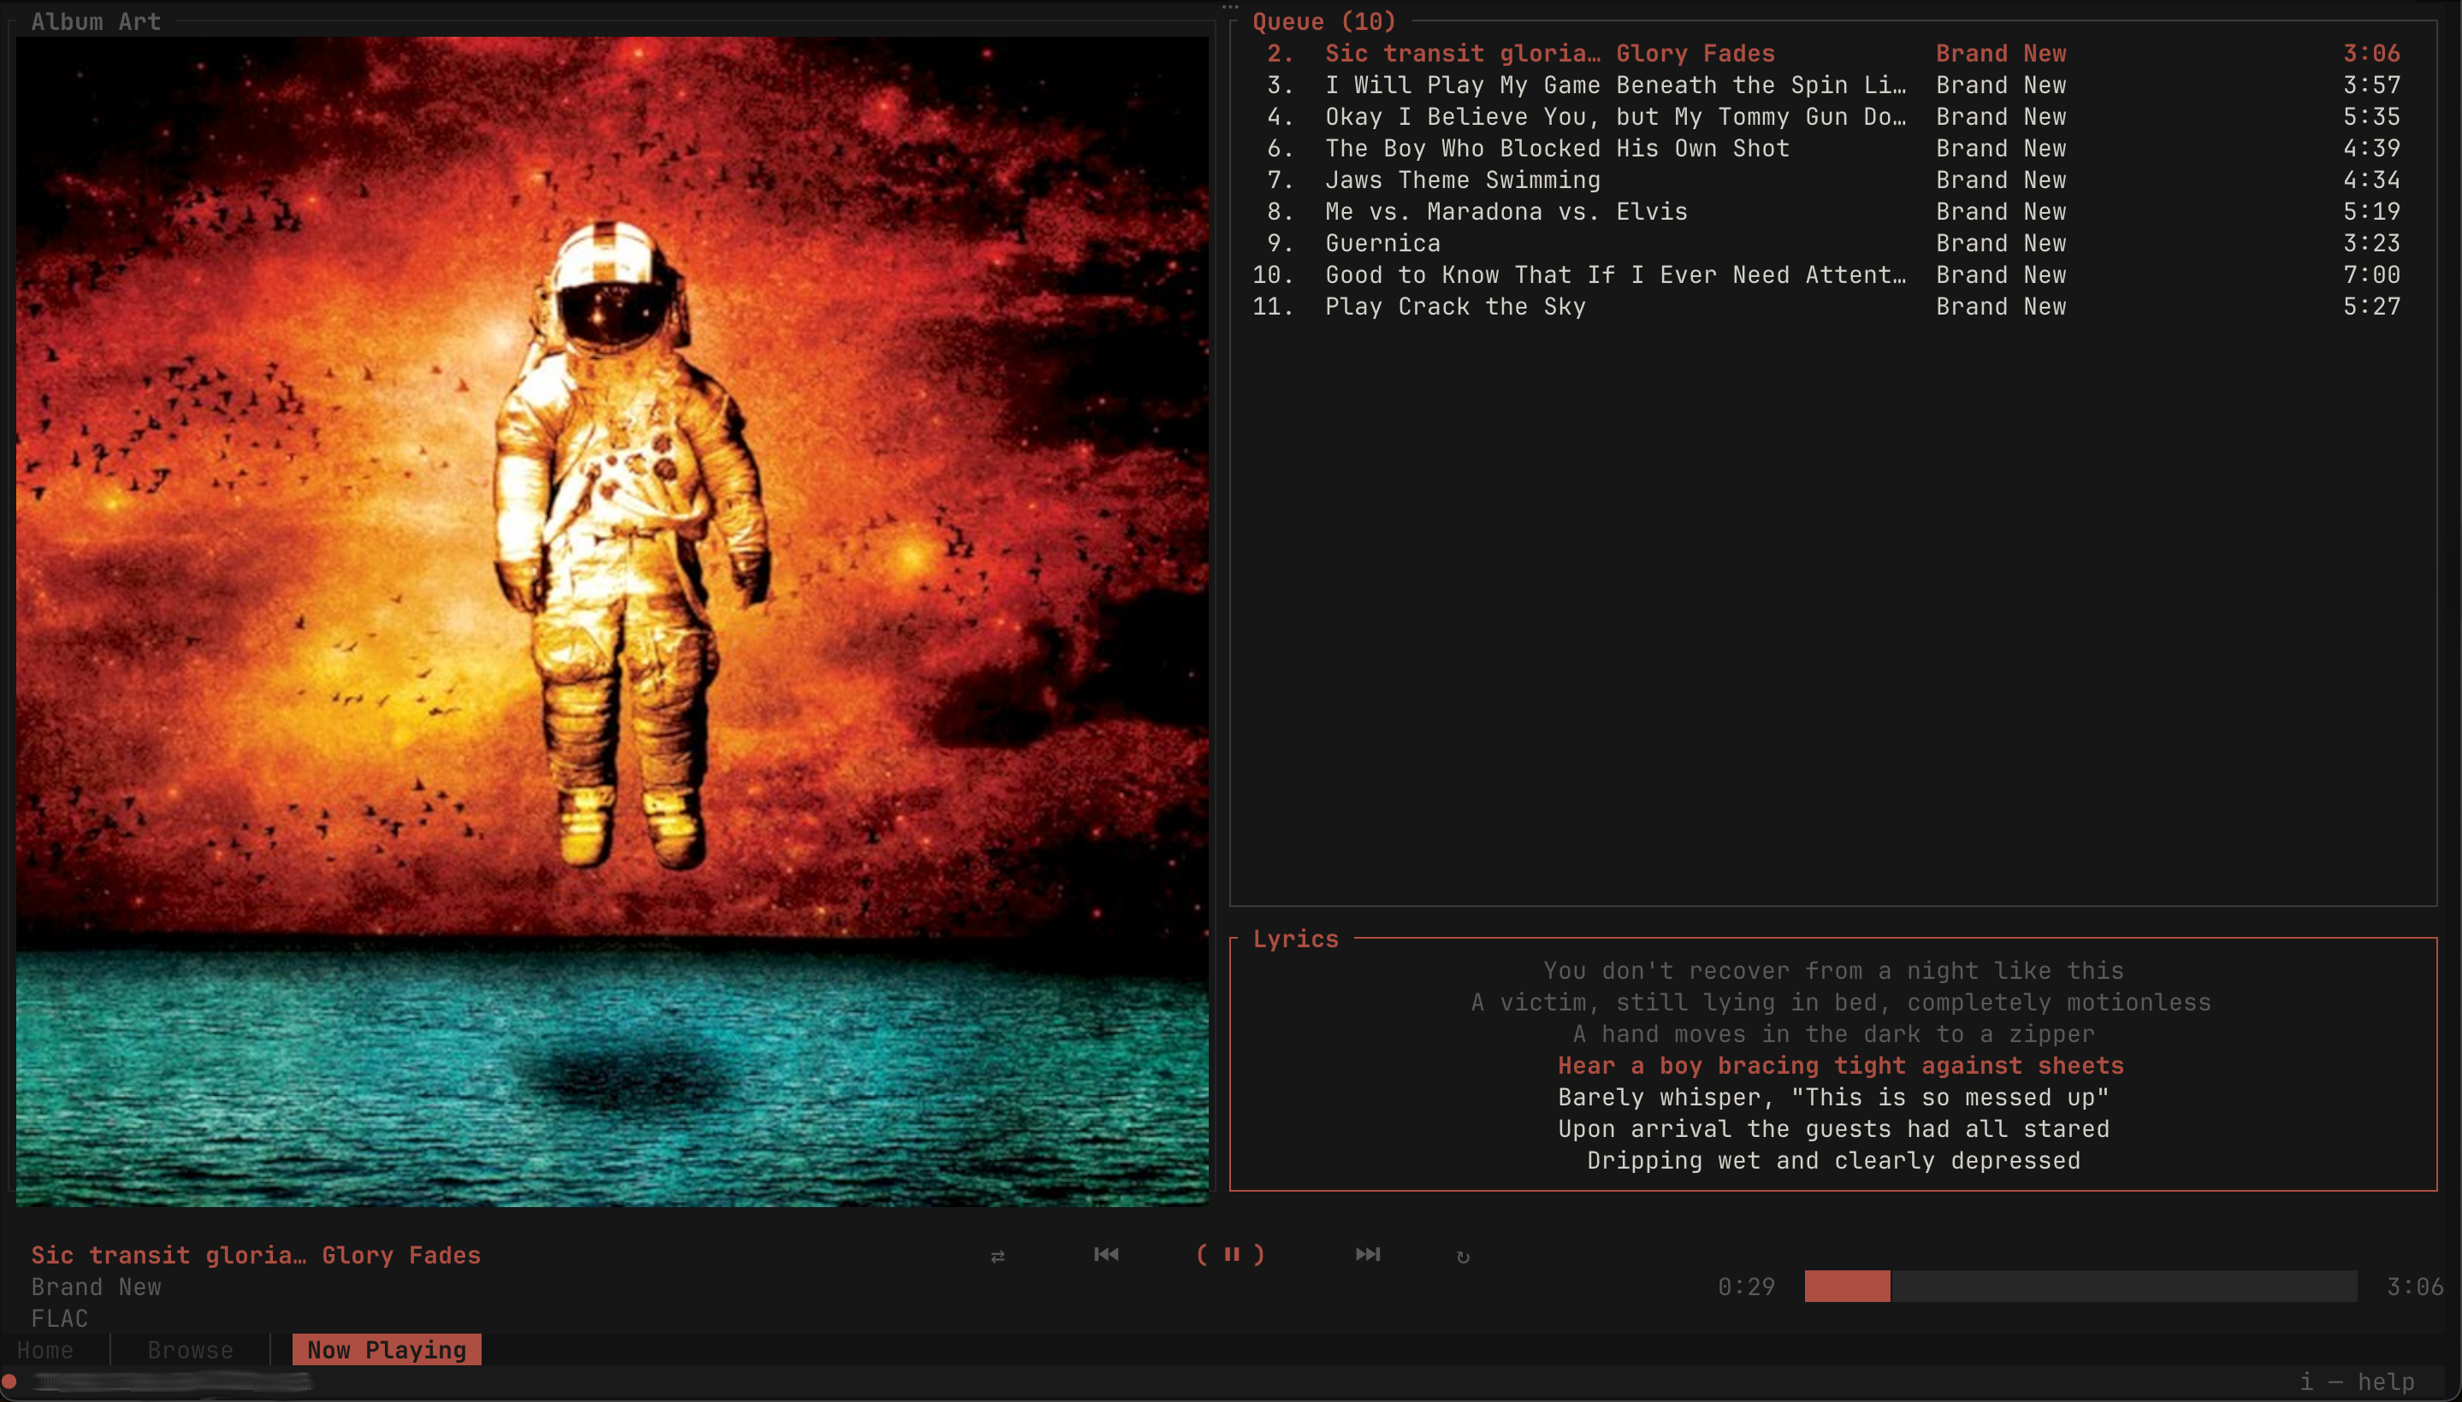Click lyric 'A hand moves in the dark to a zipper'
Image resolution: width=2462 pixels, height=1402 pixels.
(1832, 1035)
